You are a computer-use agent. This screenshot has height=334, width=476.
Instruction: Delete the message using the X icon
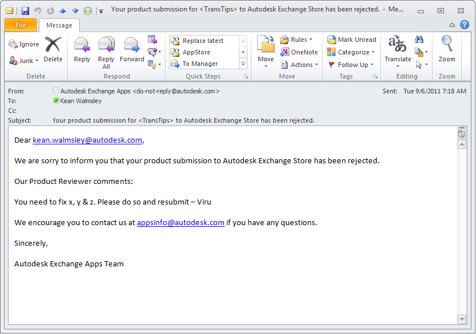[x=53, y=45]
